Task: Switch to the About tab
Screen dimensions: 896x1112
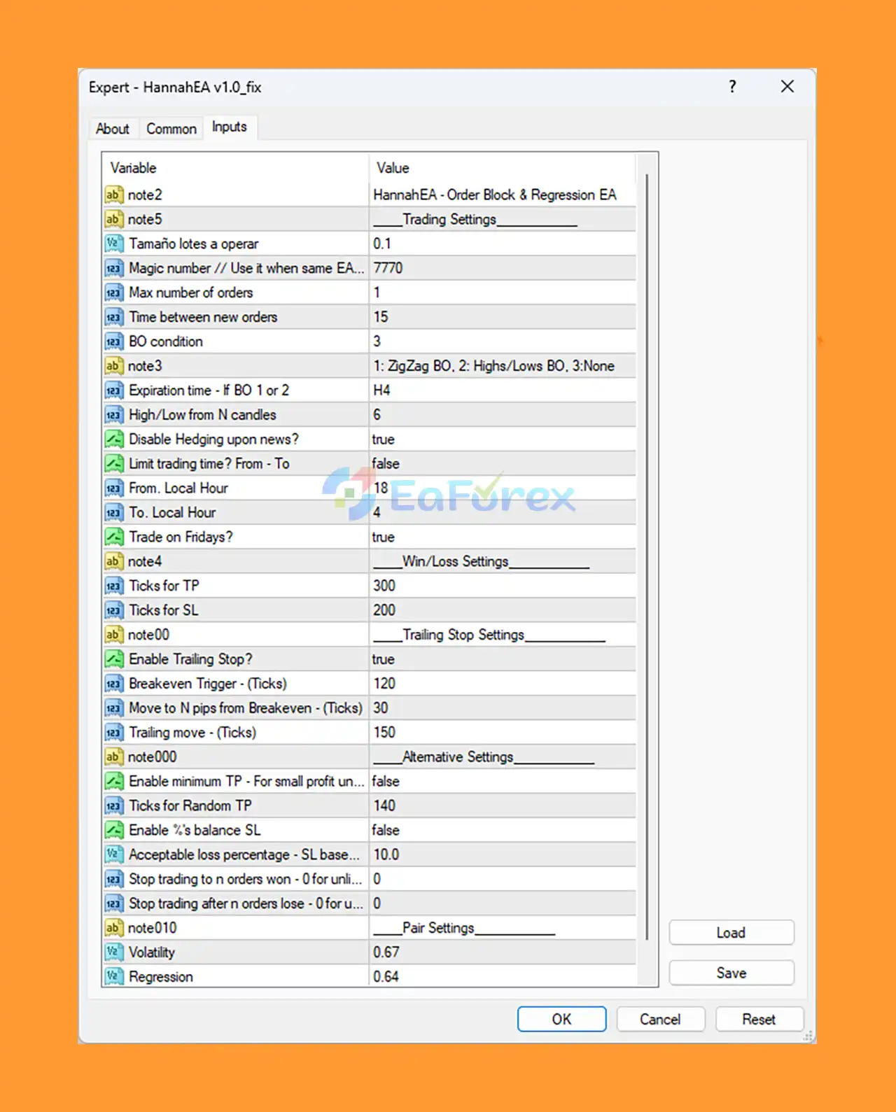Action: [x=113, y=129]
